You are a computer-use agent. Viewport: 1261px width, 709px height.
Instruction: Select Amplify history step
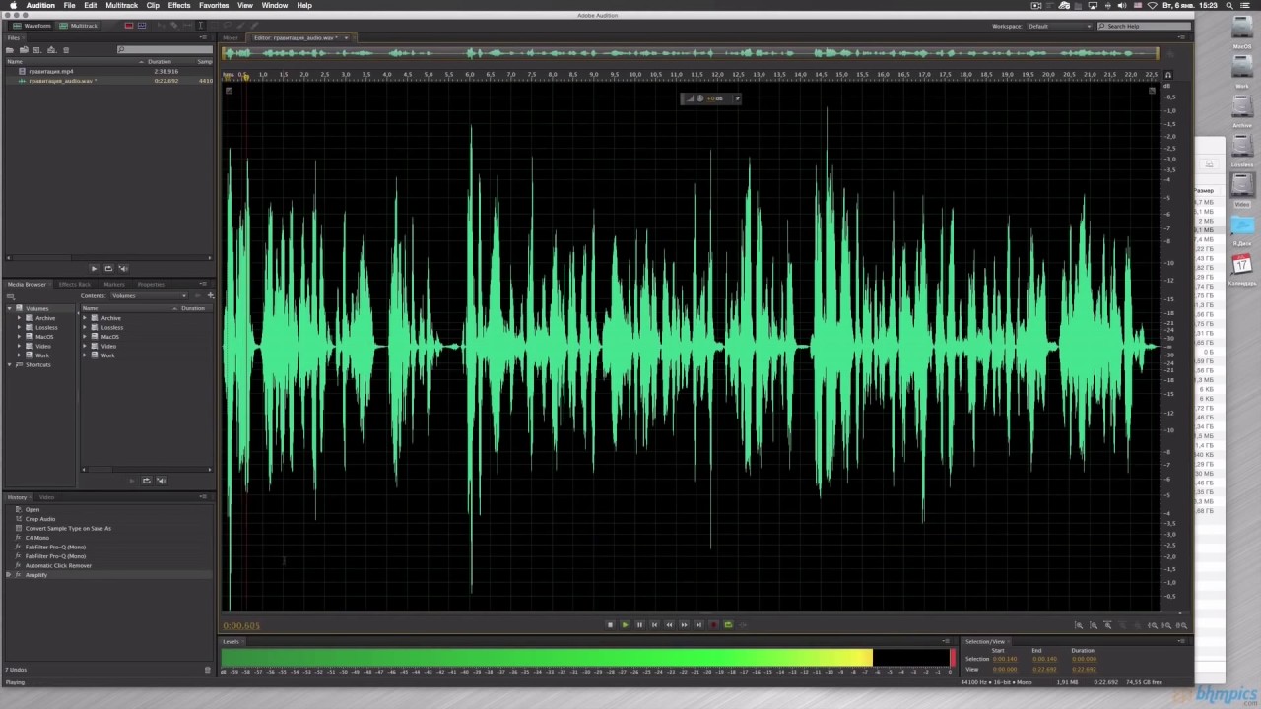pos(36,575)
